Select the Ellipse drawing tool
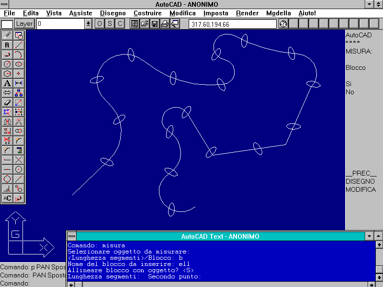The width and height of the screenshot is (383, 287). click(19, 64)
